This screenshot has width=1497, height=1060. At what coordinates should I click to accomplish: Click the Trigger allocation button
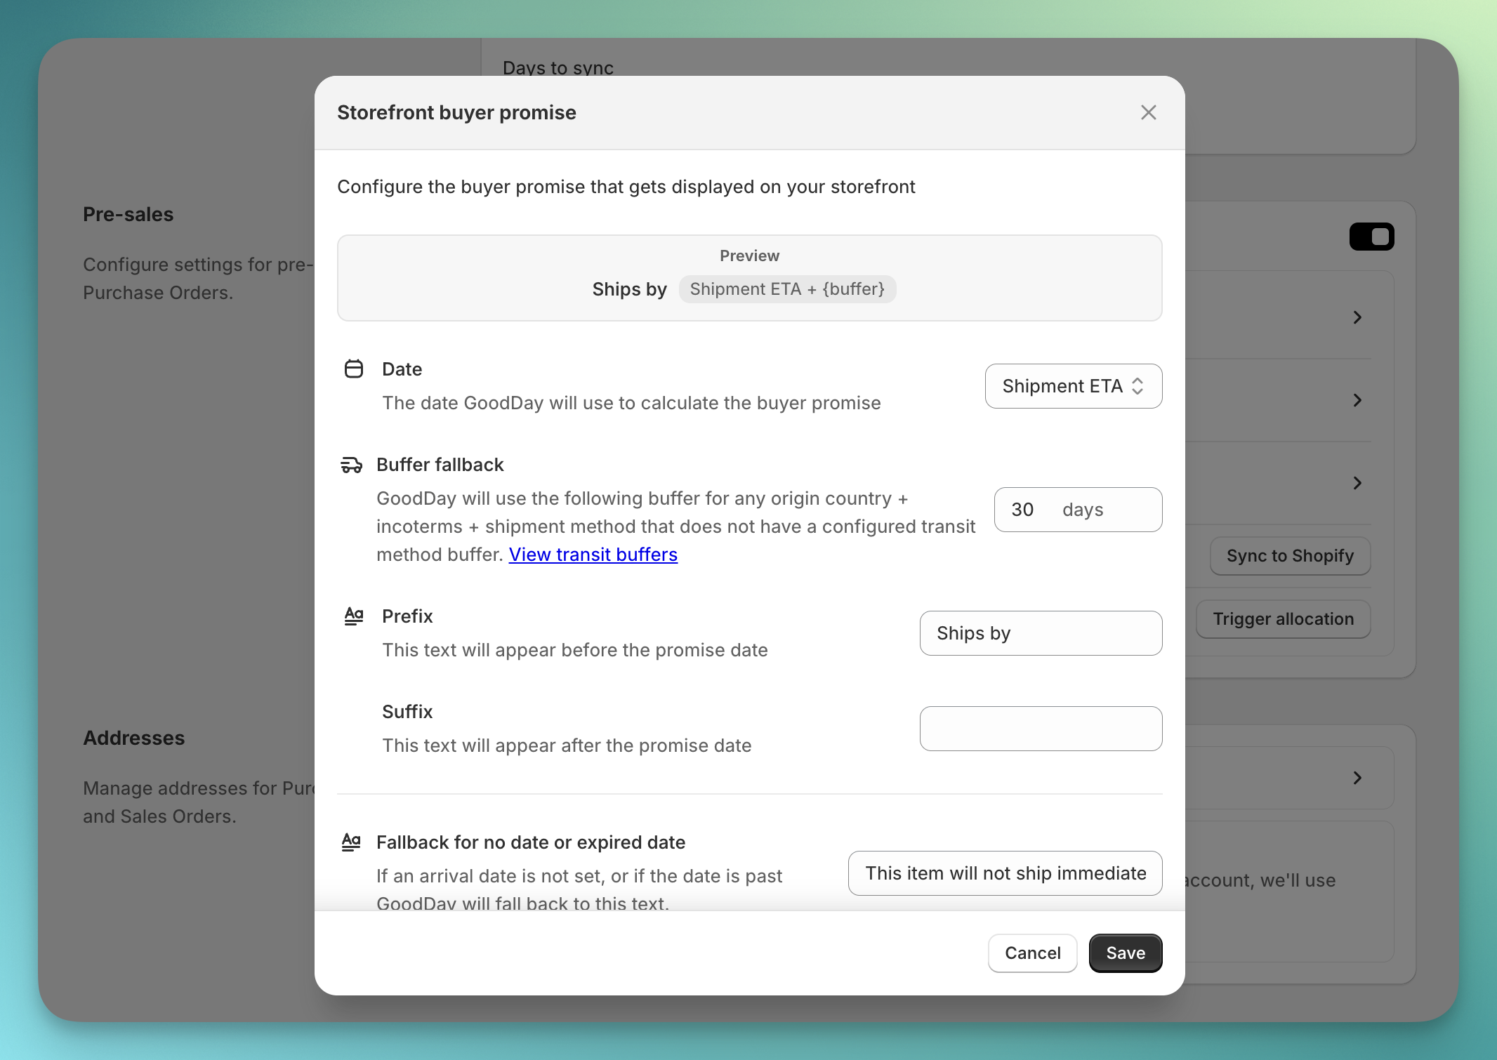click(1283, 619)
